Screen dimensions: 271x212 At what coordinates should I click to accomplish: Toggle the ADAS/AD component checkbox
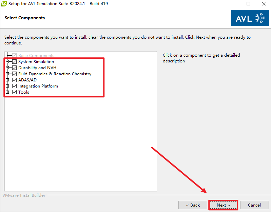[x=14, y=80]
